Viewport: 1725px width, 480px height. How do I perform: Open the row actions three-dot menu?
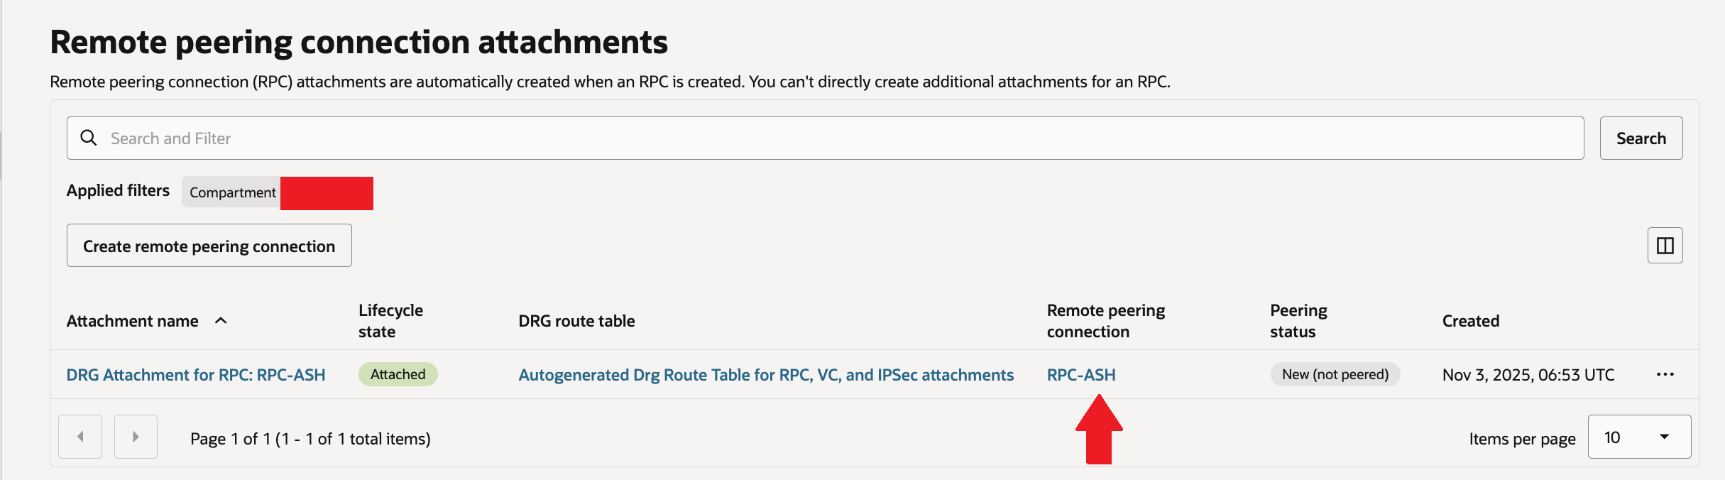1665,374
